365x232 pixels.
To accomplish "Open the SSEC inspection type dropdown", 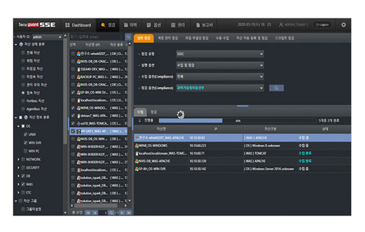I will 220,54.
